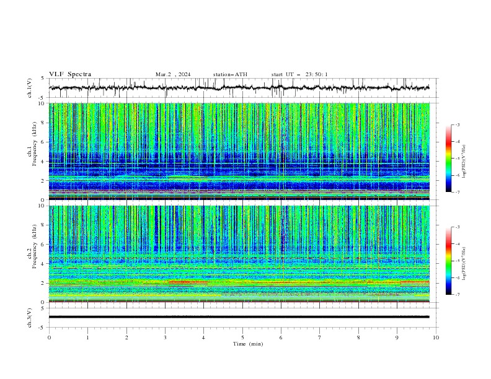Click the "8" kHz tick on ch.1 frequency axis
Screen dimensions: 491x379
coord(43,123)
